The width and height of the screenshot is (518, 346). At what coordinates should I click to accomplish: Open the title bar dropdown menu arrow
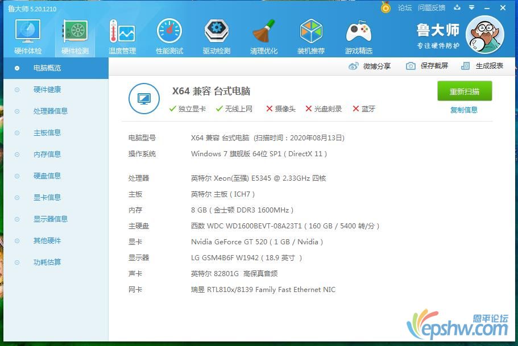coord(472,7)
